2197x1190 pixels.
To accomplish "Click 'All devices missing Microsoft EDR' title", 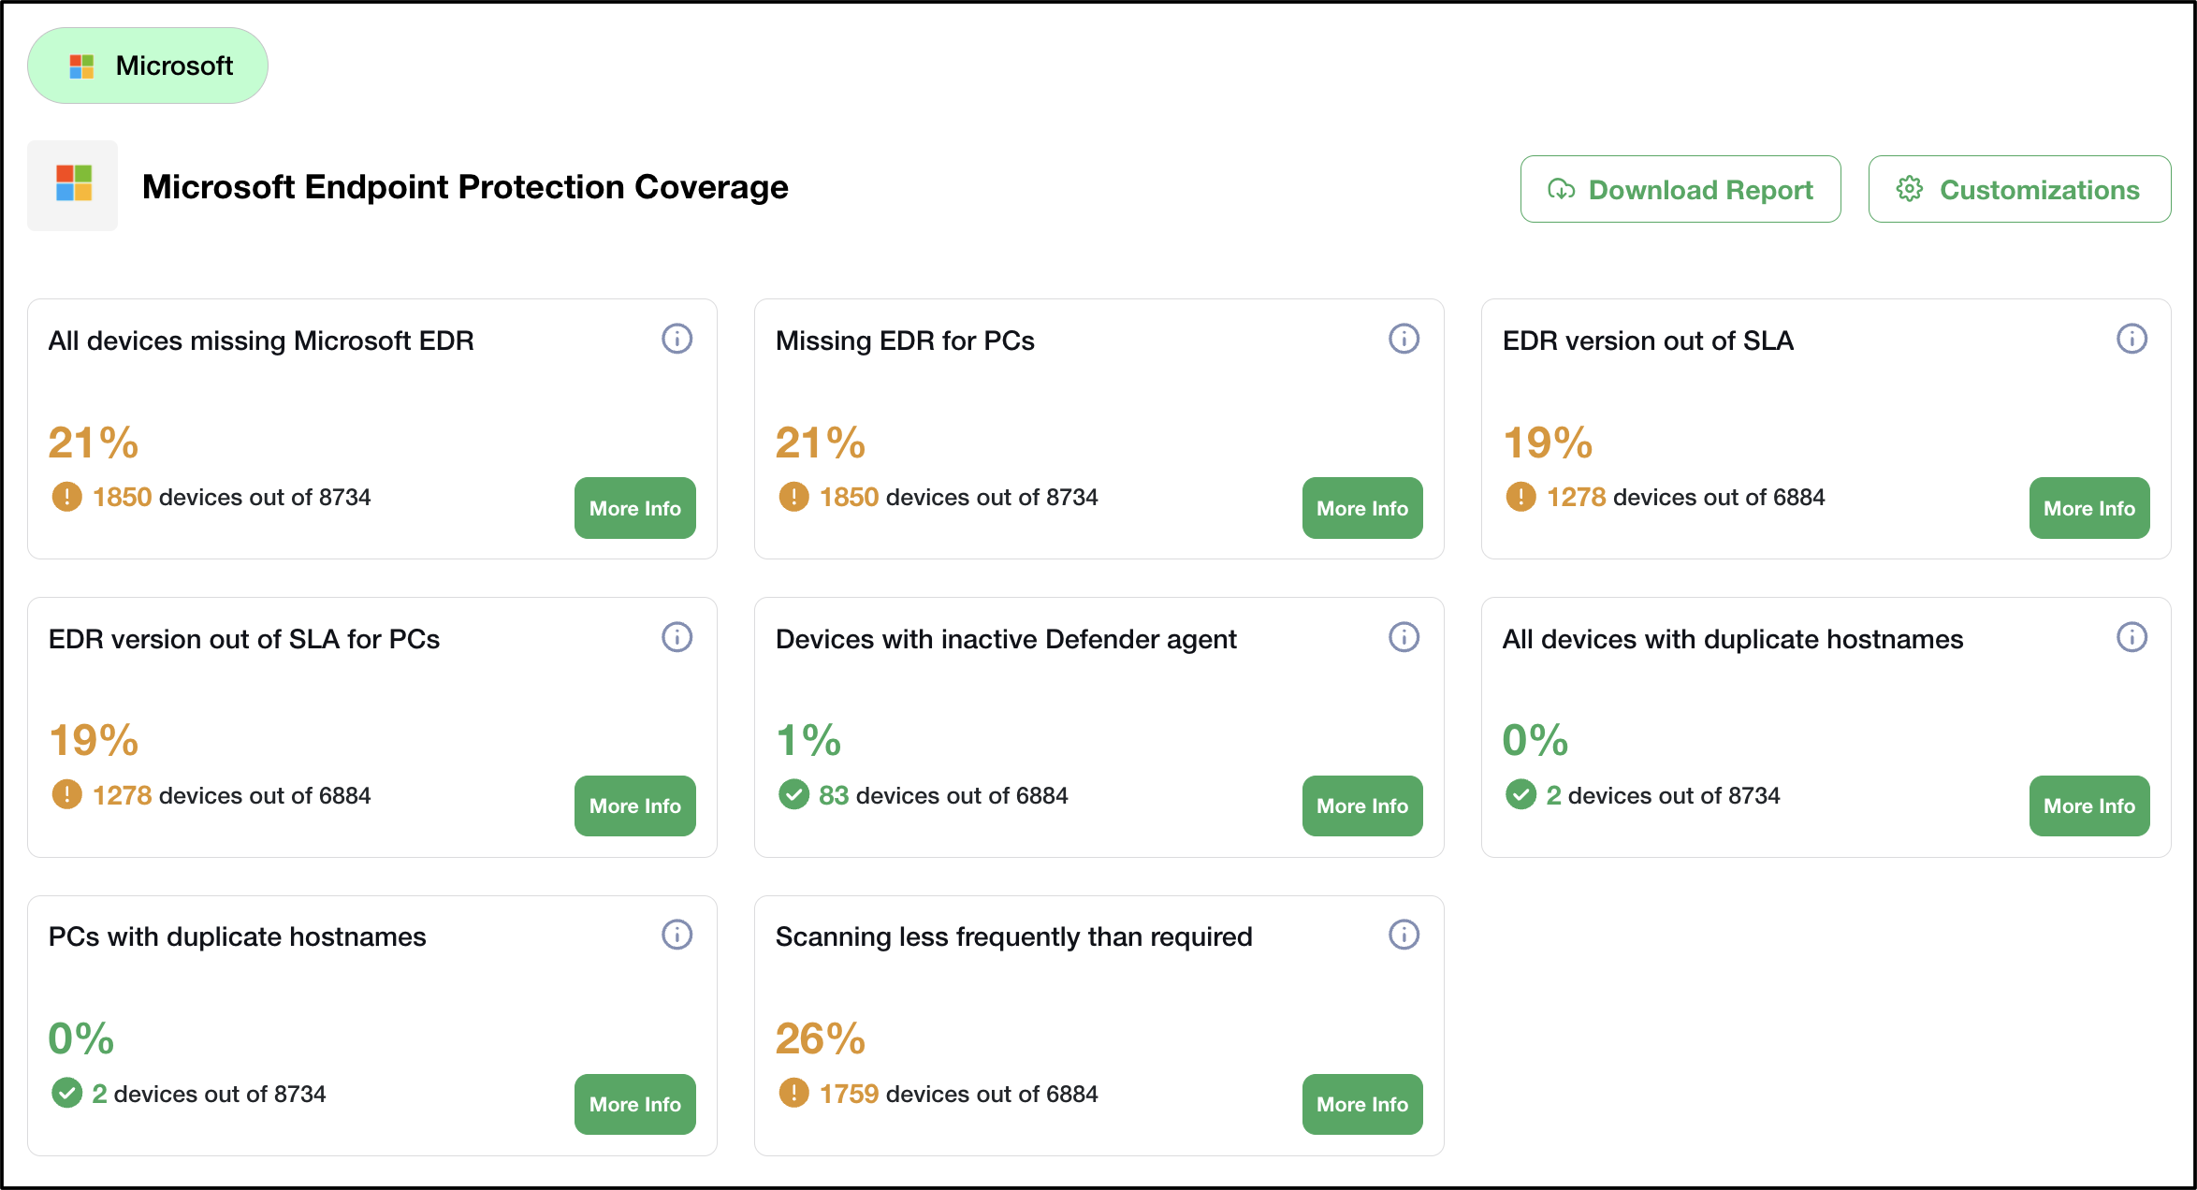I will (x=261, y=341).
